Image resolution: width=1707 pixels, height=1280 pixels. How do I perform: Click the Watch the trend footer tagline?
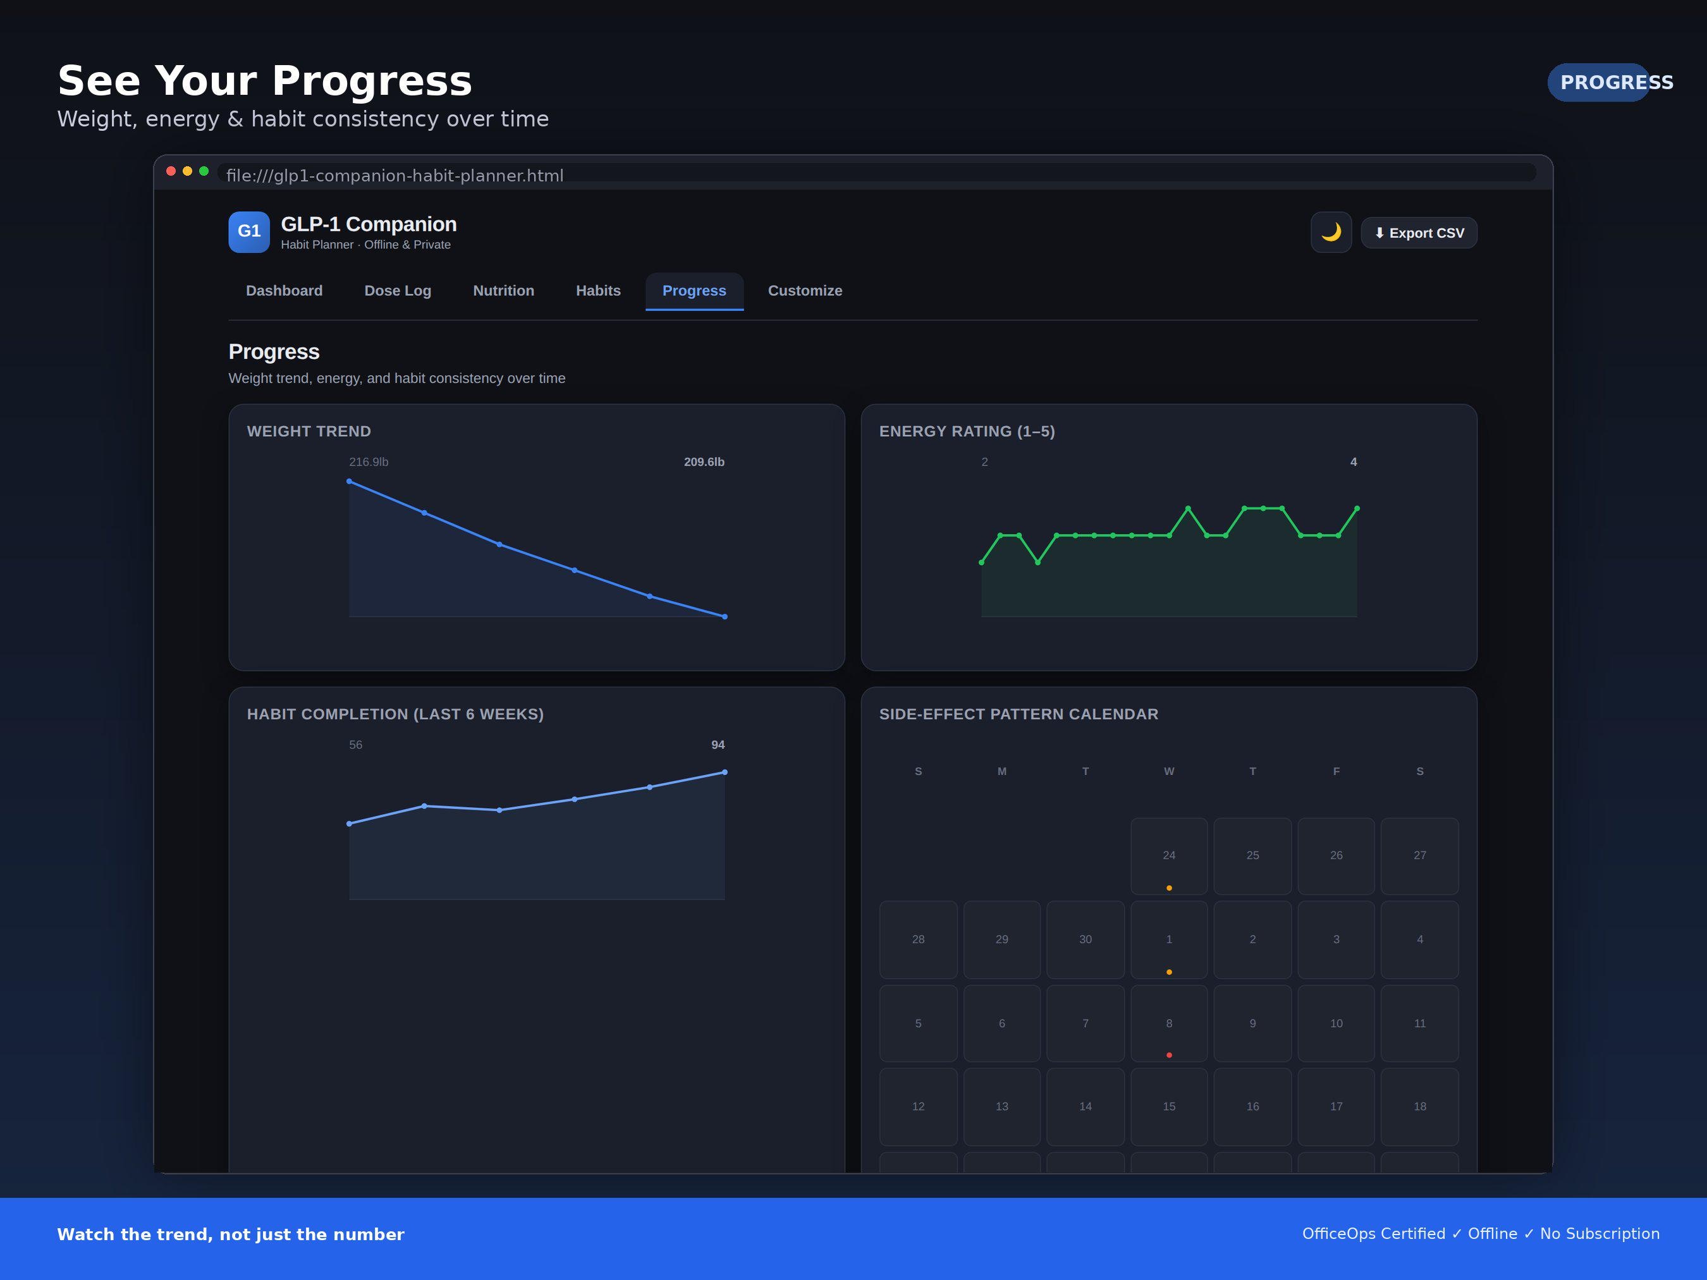tap(231, 1234)
